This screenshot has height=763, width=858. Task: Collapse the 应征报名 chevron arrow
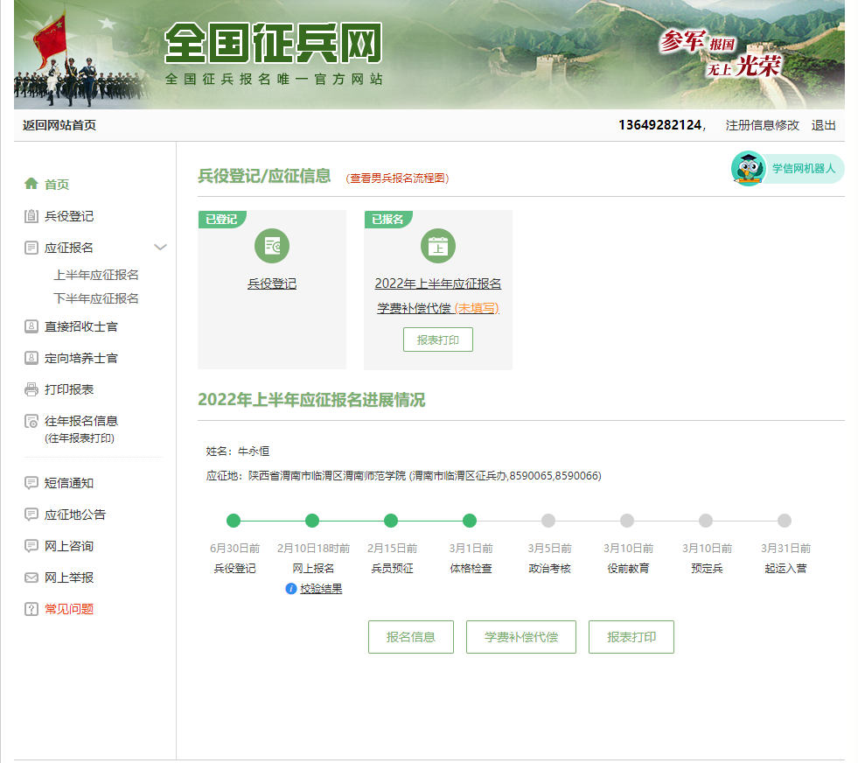(x=160, y=248)
